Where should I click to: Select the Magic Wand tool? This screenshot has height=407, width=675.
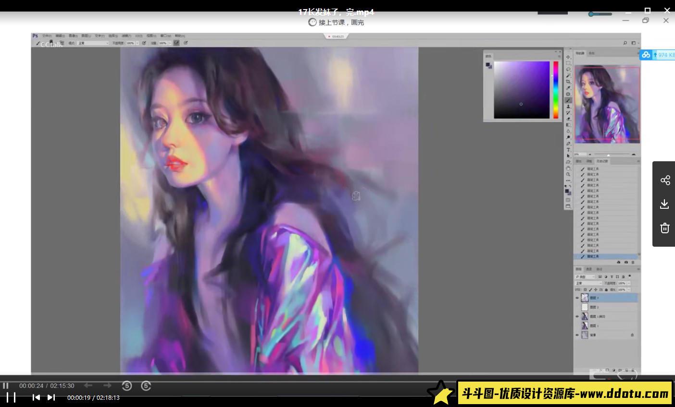click(x=568, y=76)
